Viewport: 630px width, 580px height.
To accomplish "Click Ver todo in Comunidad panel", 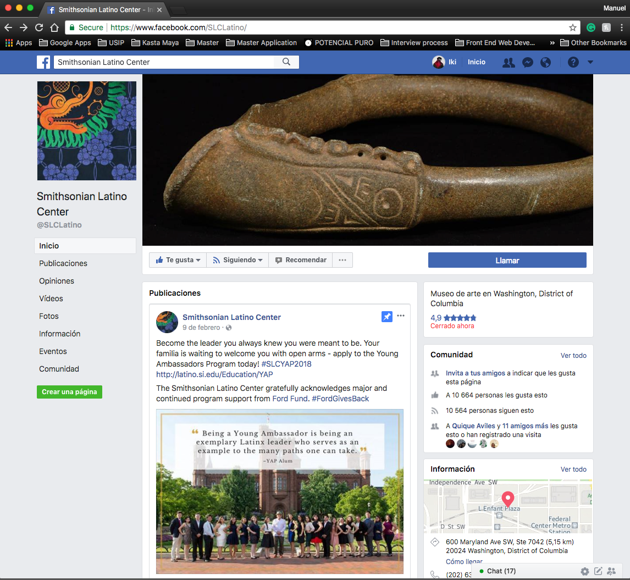I will [x=573, y=355].
